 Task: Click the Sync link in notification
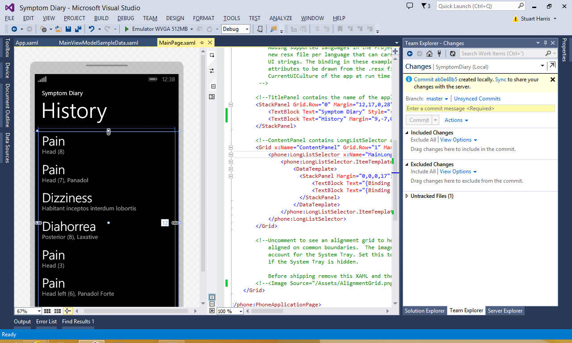coord(500,79)
